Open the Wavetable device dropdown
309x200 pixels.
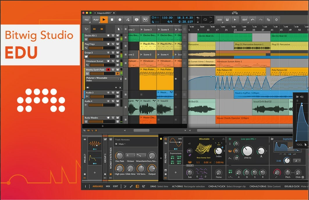tap(213, 139)
